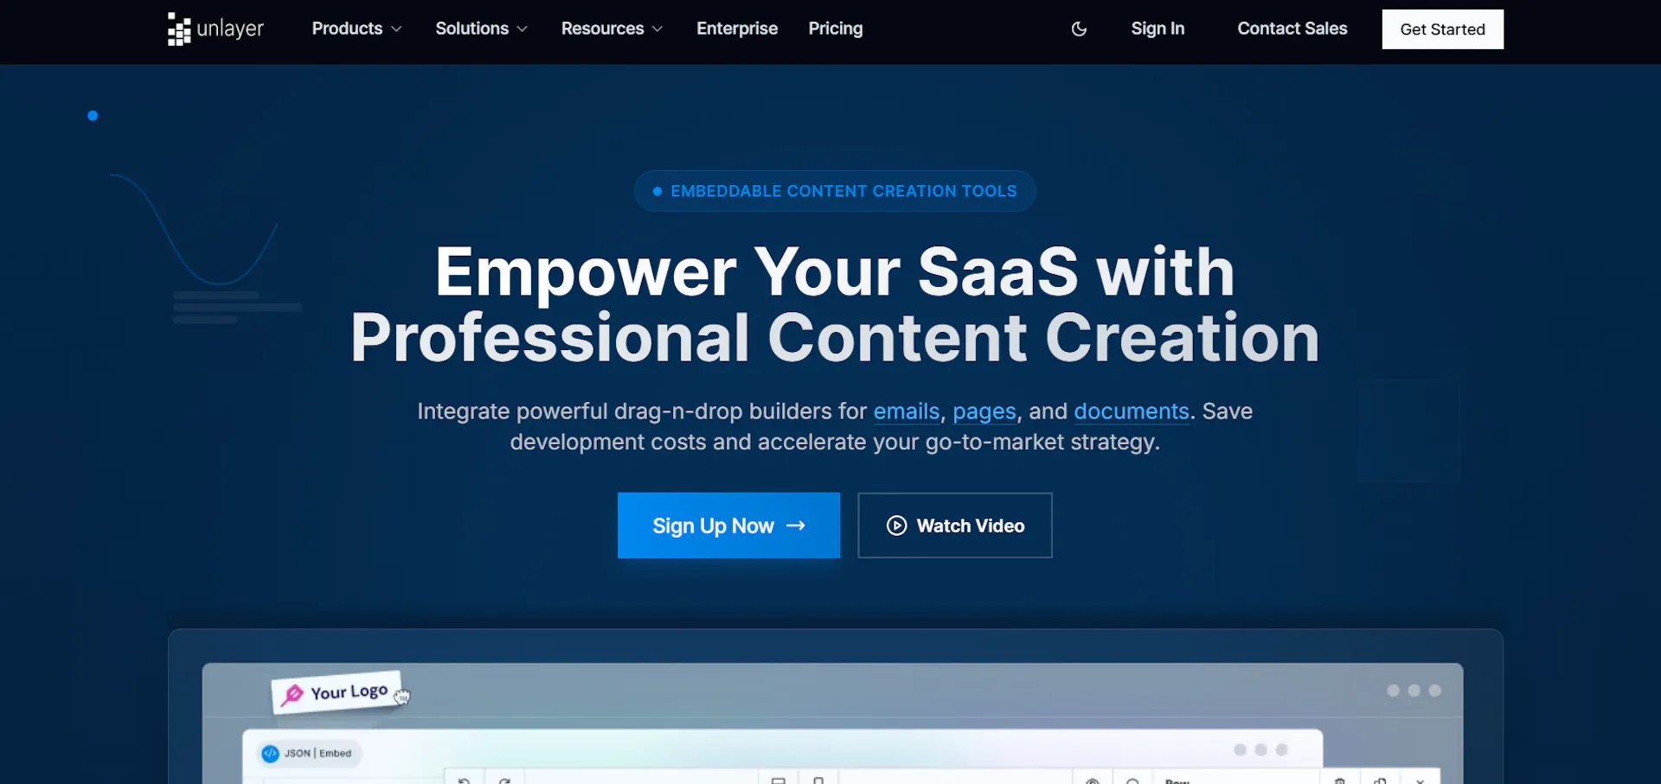This screenshot has width=1661, height=784.
Task: Select the "JSON | Embed" chip in preview
Action: (x=309, y=753)
